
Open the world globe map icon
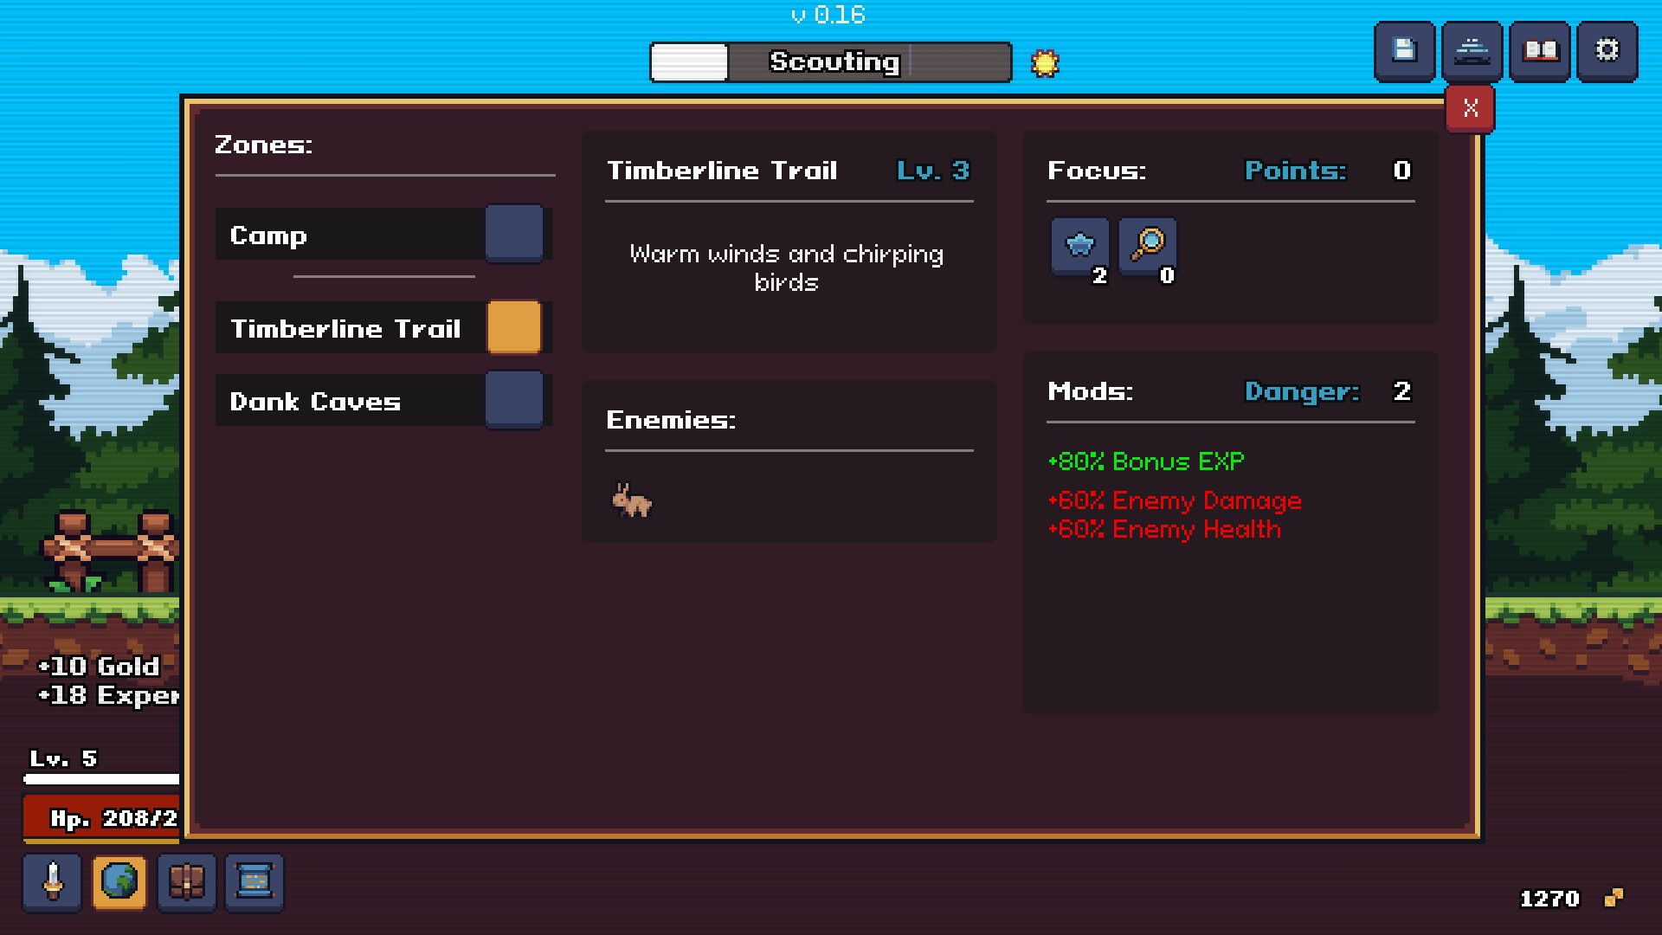point(119,882)
